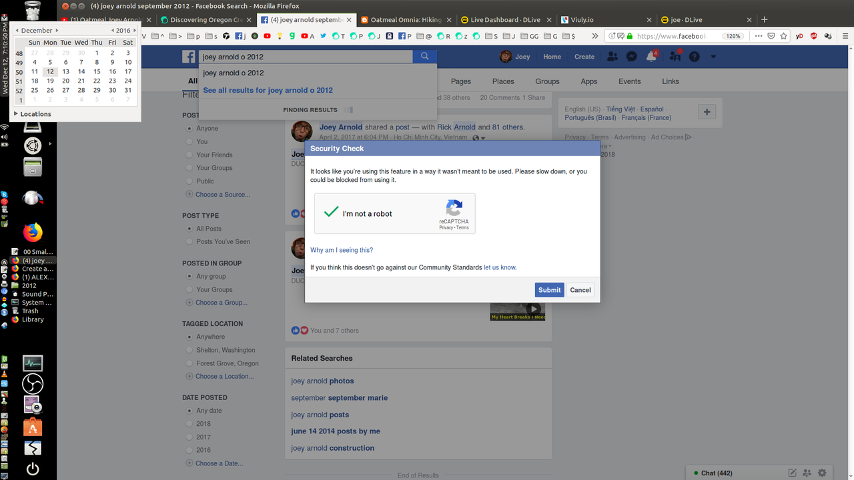
Task: Switch to Live Dashboard DLive tab
Action: tap(506, 19)
